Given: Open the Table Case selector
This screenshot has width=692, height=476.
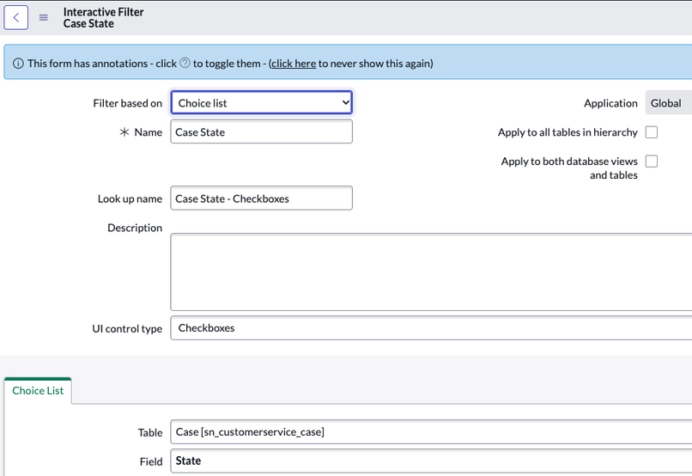Looking at the screenshot, I should coord(429,432).
